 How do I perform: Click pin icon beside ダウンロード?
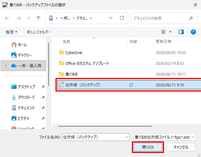pyautogui.click(x=43, y=97)
